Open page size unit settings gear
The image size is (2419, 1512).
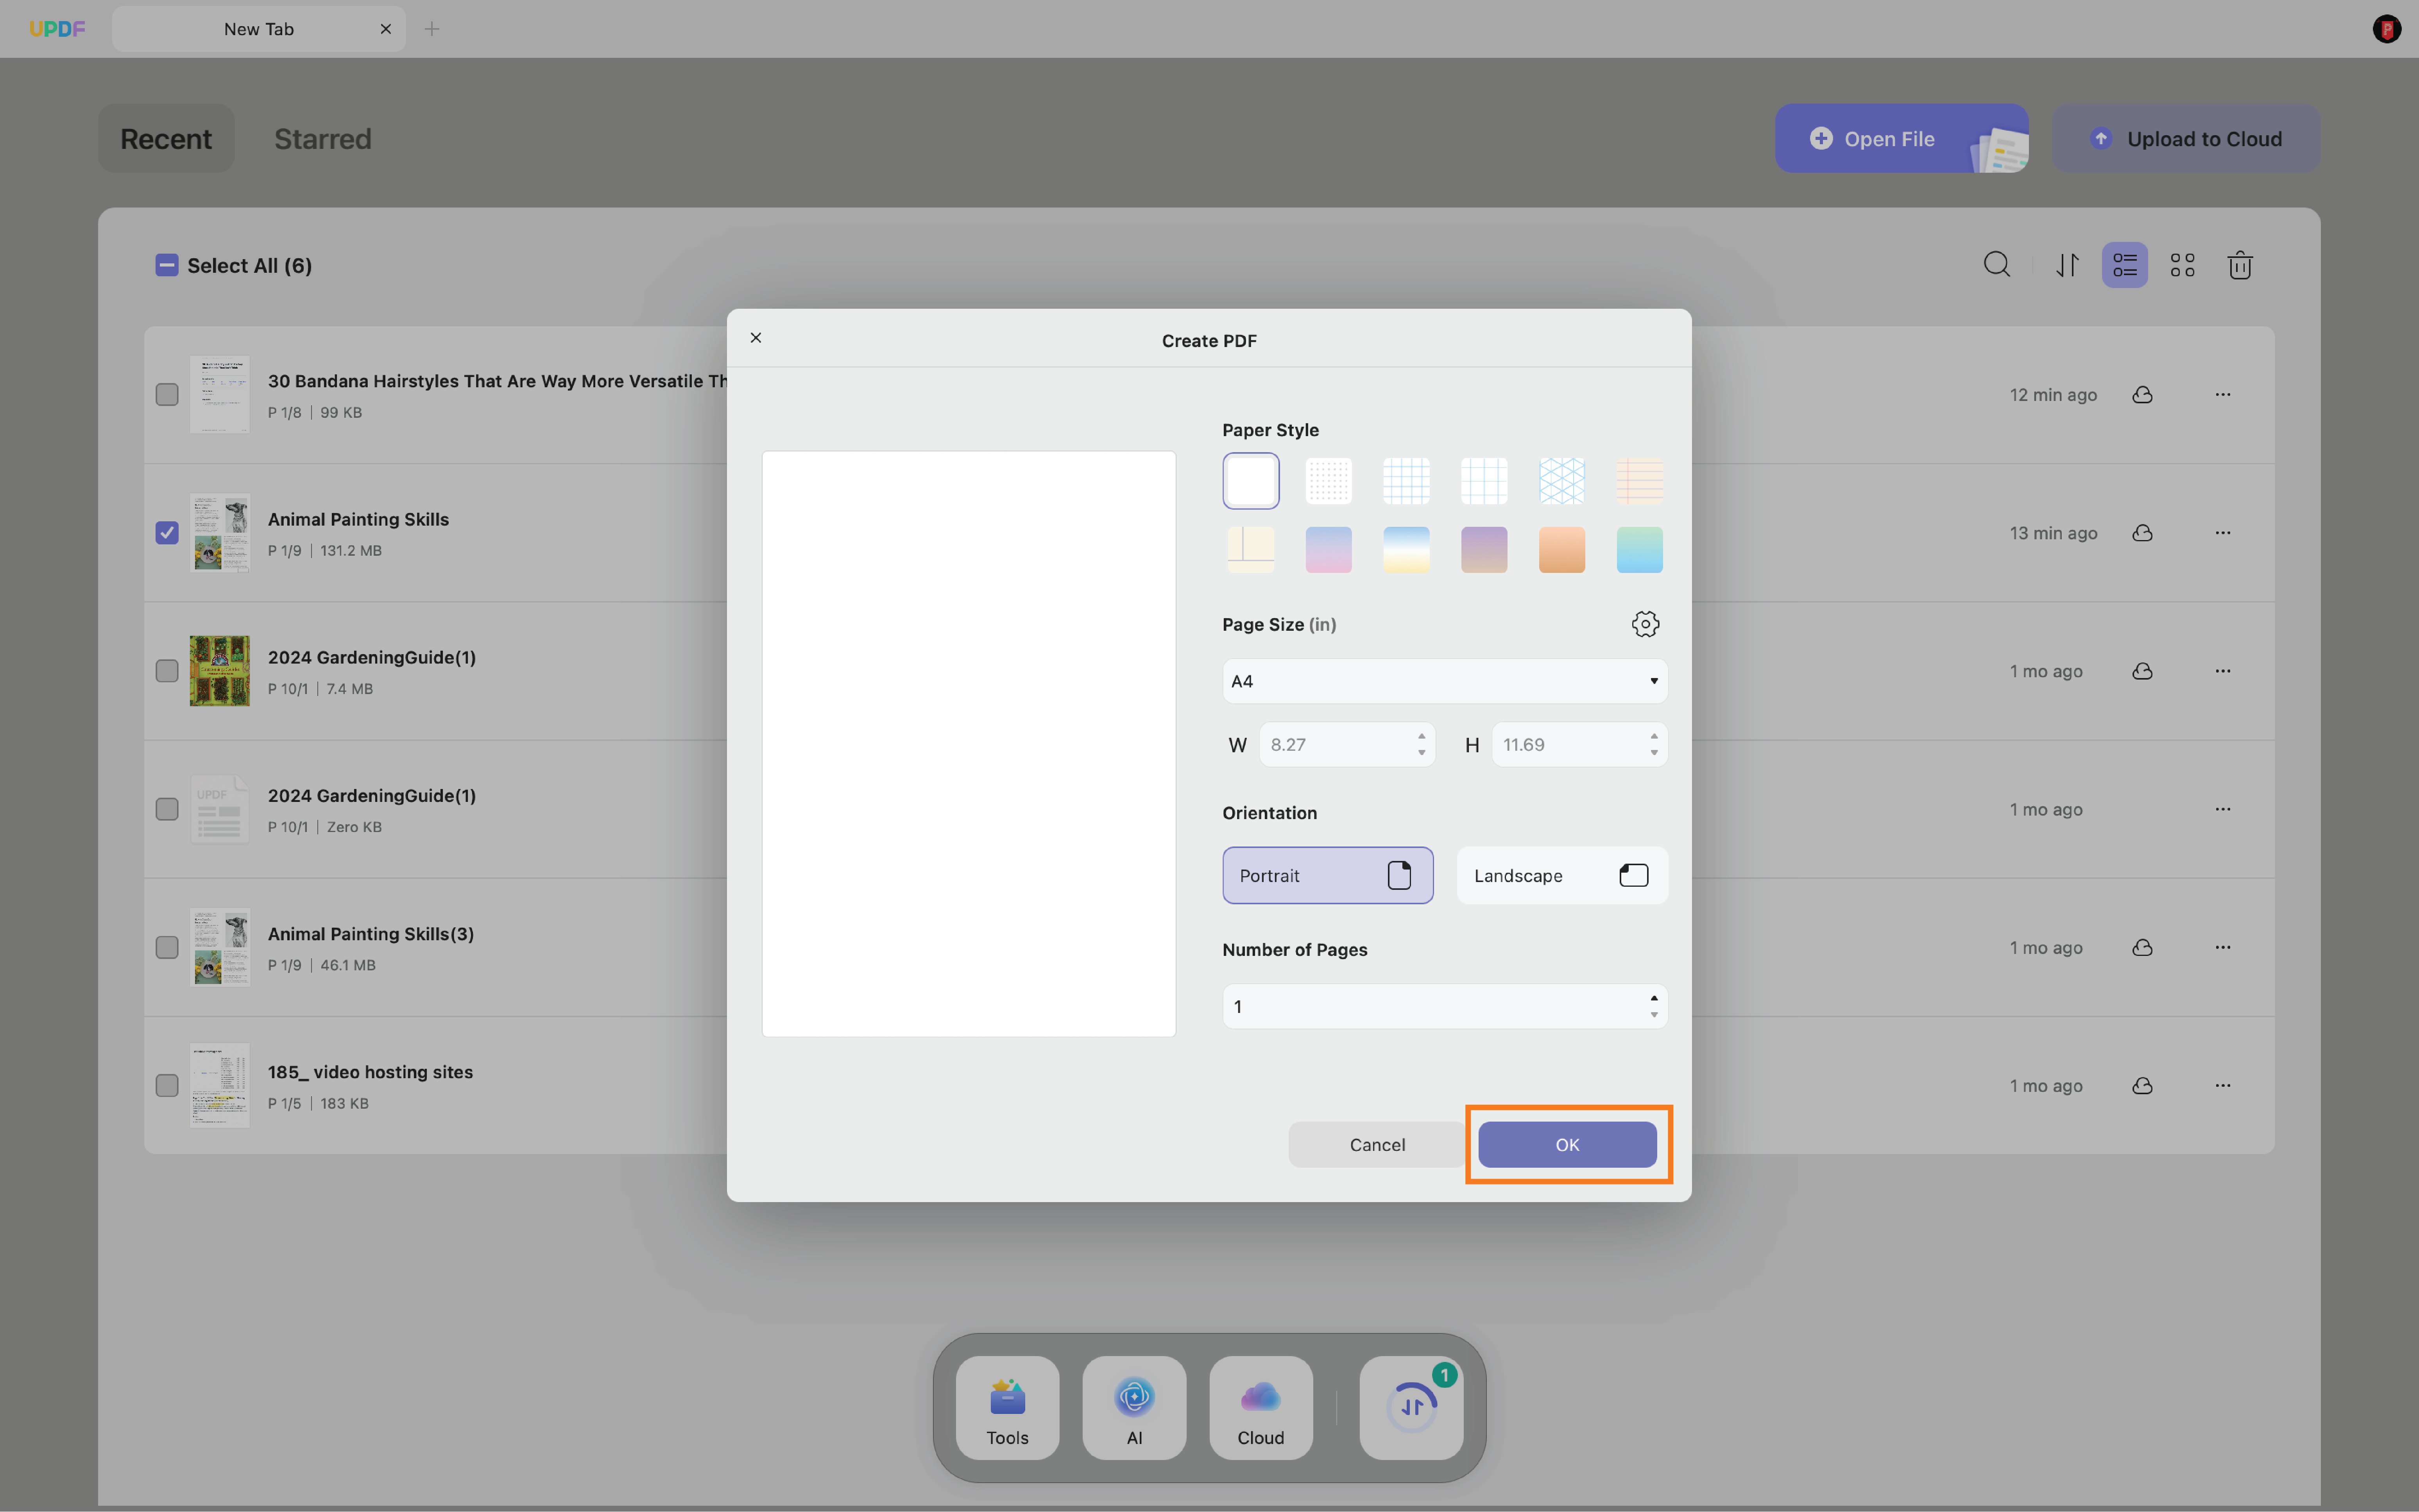click(1645, 624)
